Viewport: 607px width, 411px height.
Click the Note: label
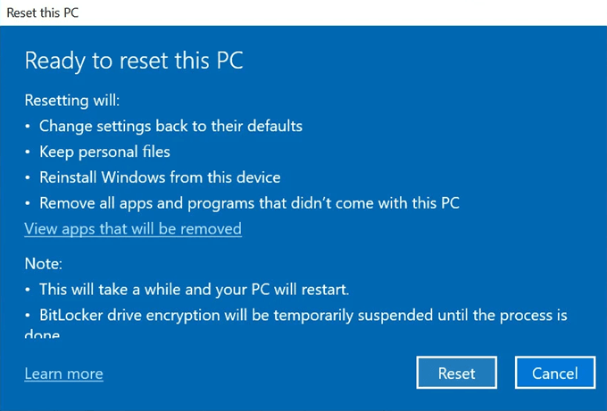(42, 265)
